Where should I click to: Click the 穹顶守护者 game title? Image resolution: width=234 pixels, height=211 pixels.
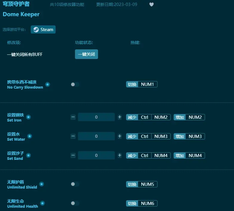click(16, 4)
